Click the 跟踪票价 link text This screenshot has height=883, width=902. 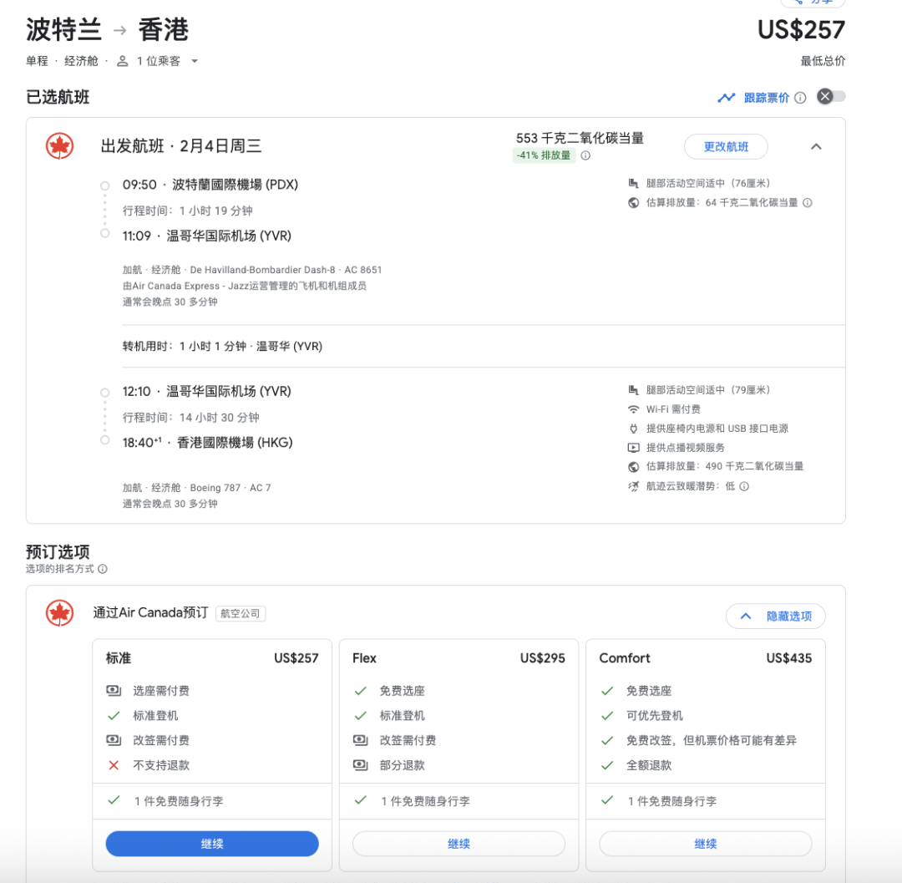(x=766, y=98)
